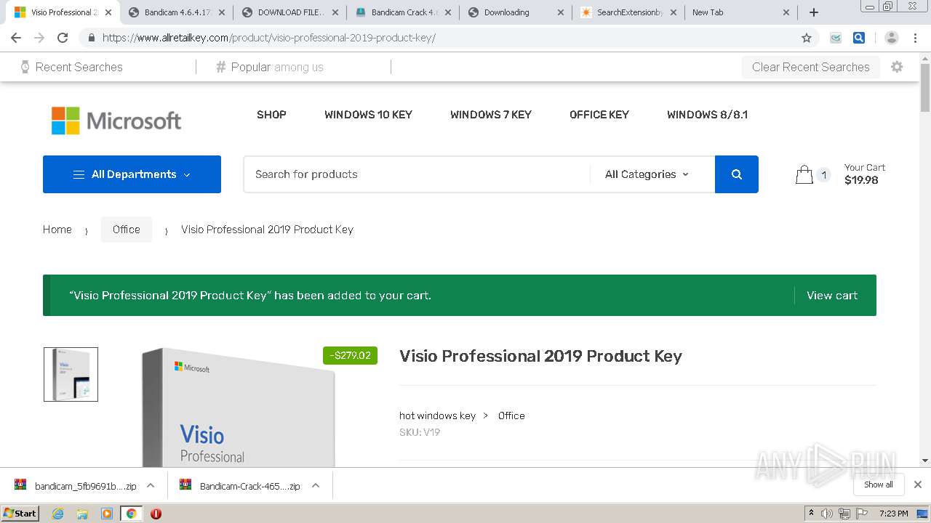Screen dimensions: 931x523
Task: Open Chrome profile avatar icon
Action: 892,38
